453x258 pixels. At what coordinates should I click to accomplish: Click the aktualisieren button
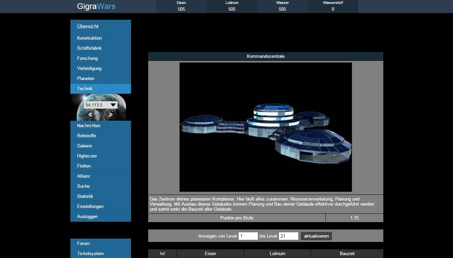[316, 236]
